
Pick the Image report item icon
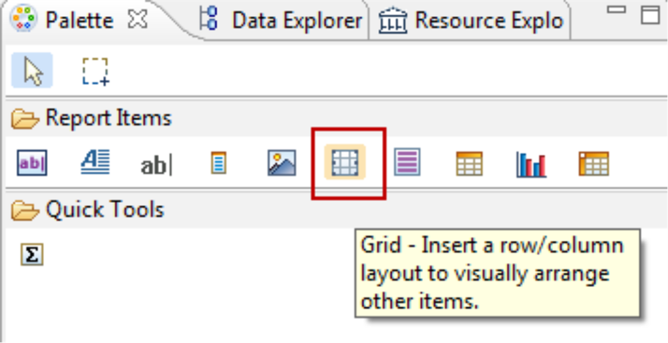[x=282, y=163]
